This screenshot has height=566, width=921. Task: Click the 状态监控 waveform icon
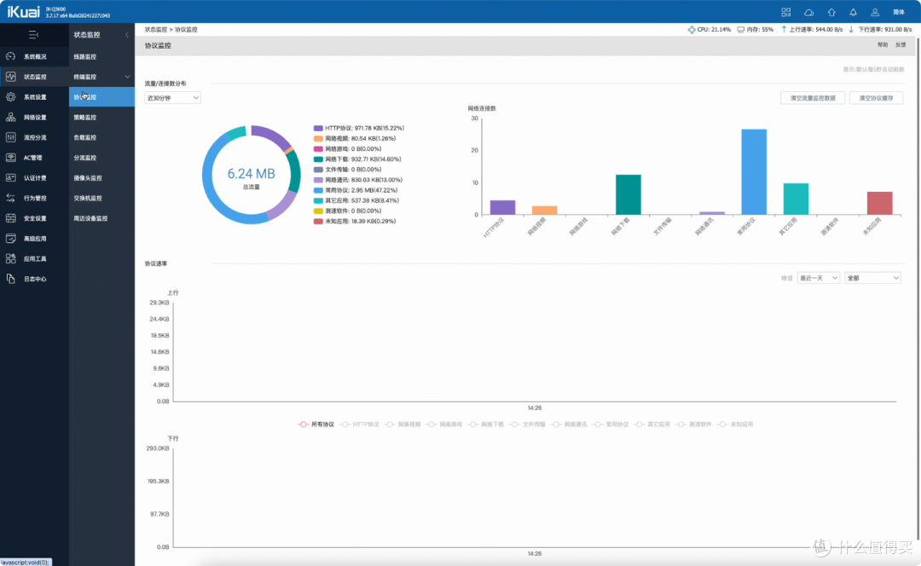(10, 77)
